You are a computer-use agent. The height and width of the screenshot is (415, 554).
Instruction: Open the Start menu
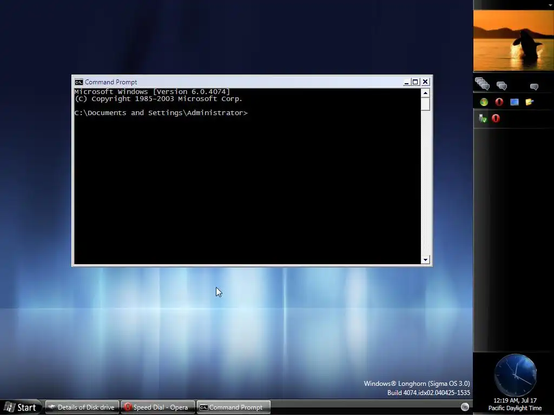click(x=21, y=407)
